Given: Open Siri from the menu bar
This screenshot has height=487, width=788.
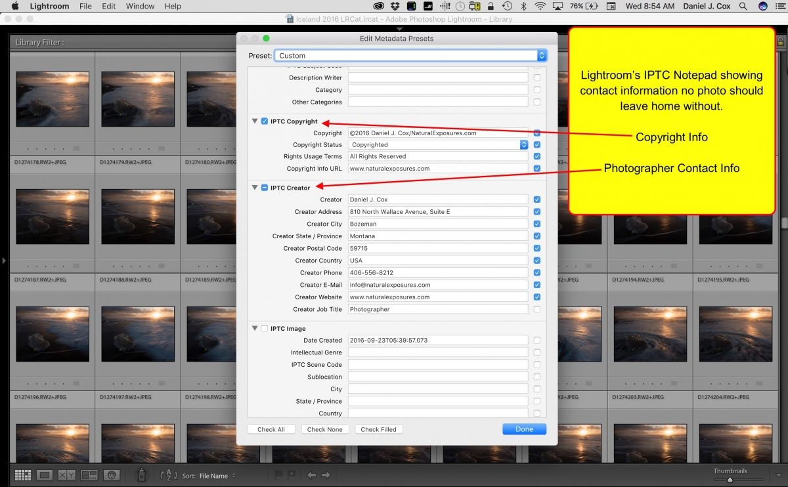Looking at the screenshot, I should coord(762,6).
